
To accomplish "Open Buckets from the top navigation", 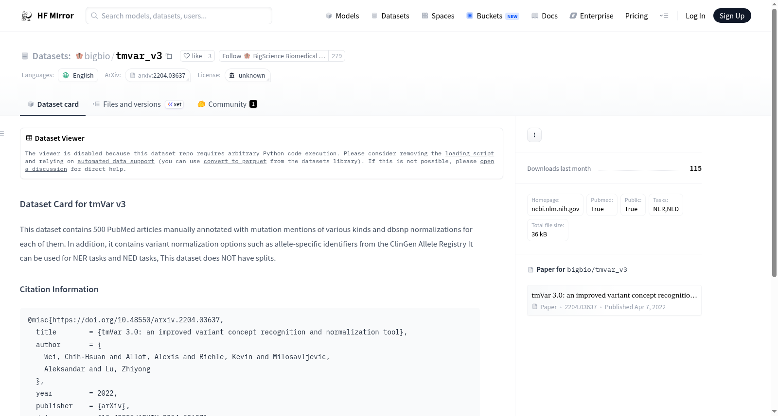I will point(493,16).
